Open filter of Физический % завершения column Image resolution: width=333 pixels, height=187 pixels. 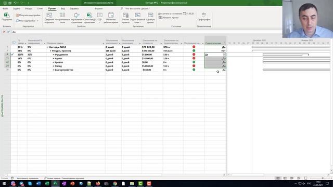[x=44, y=43]
